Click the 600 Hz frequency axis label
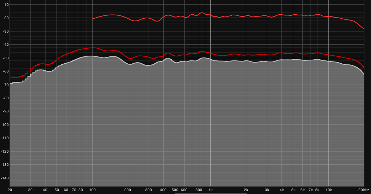 coord(184,190)
